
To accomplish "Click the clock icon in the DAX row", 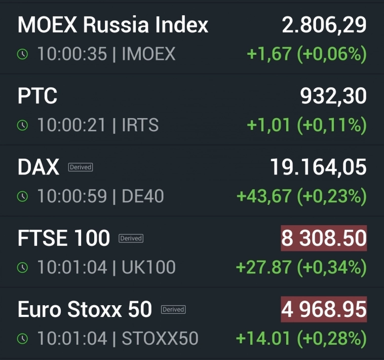I will coord(23,196).
